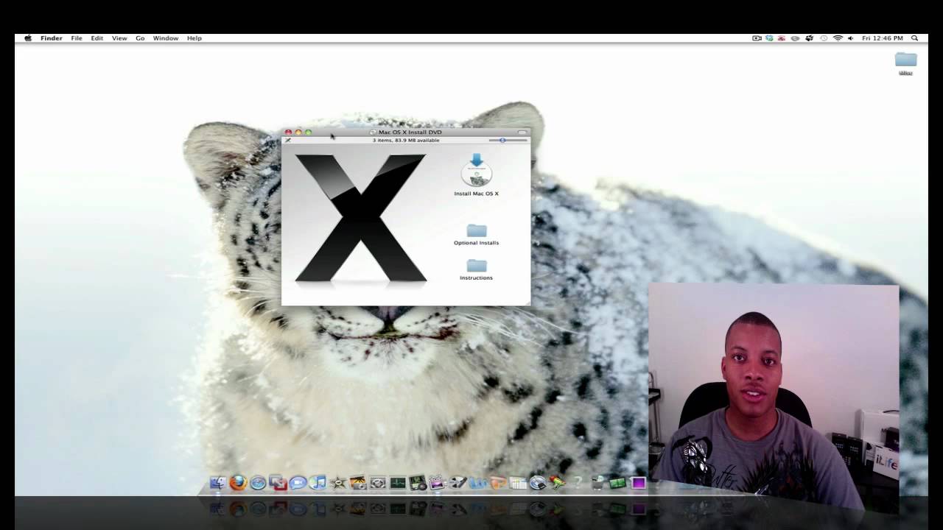Launch Safari from the Dock
This screenshot has width=943, height=530.
258,483
